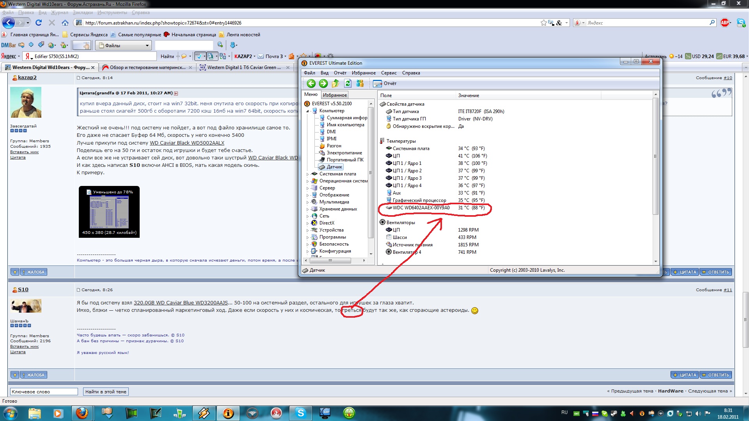Expand the Мультимедиа tree node
This screenshot has width=749, height=421.
[x=307, y=202]
